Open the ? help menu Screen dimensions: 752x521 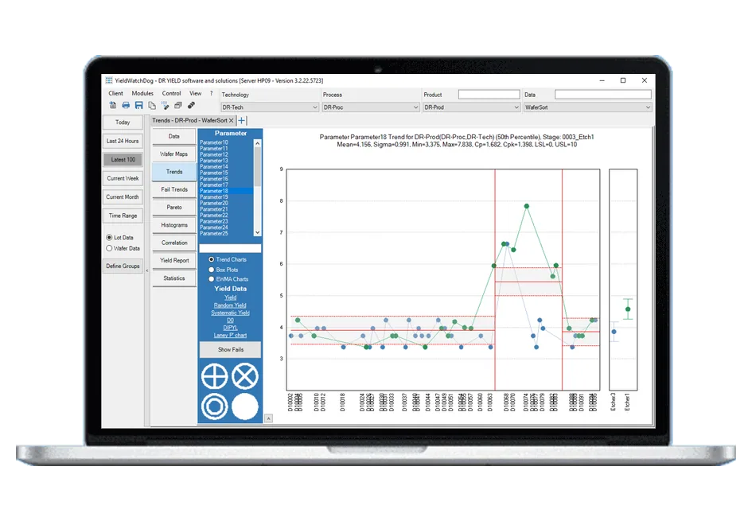tap(211, 94)
